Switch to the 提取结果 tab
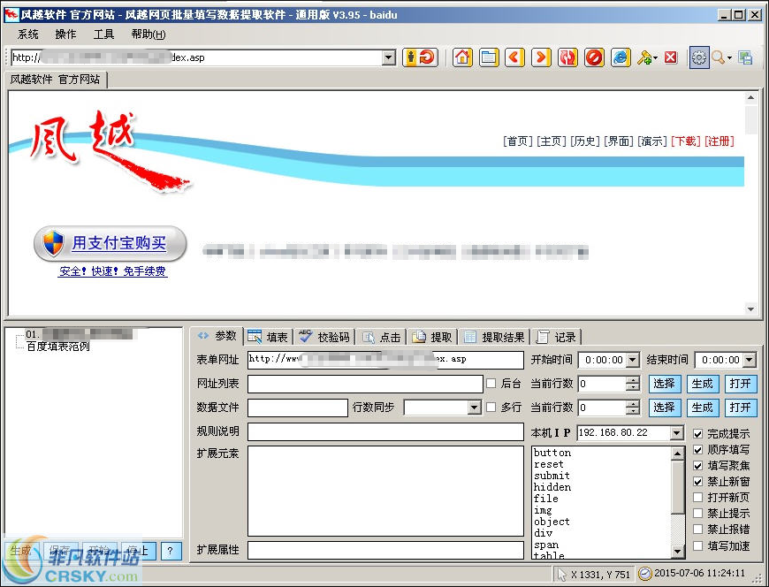 coord(494,337)
